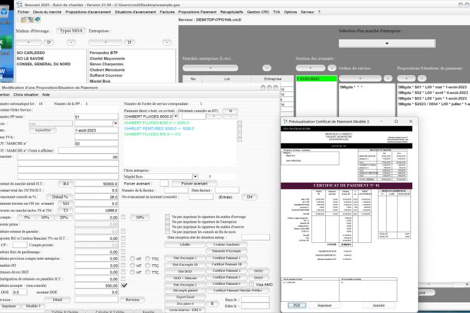Select HT radio on provision compte inter entreprise row
The height and width of the screenshot is (313, 470).
pos(132,259)
